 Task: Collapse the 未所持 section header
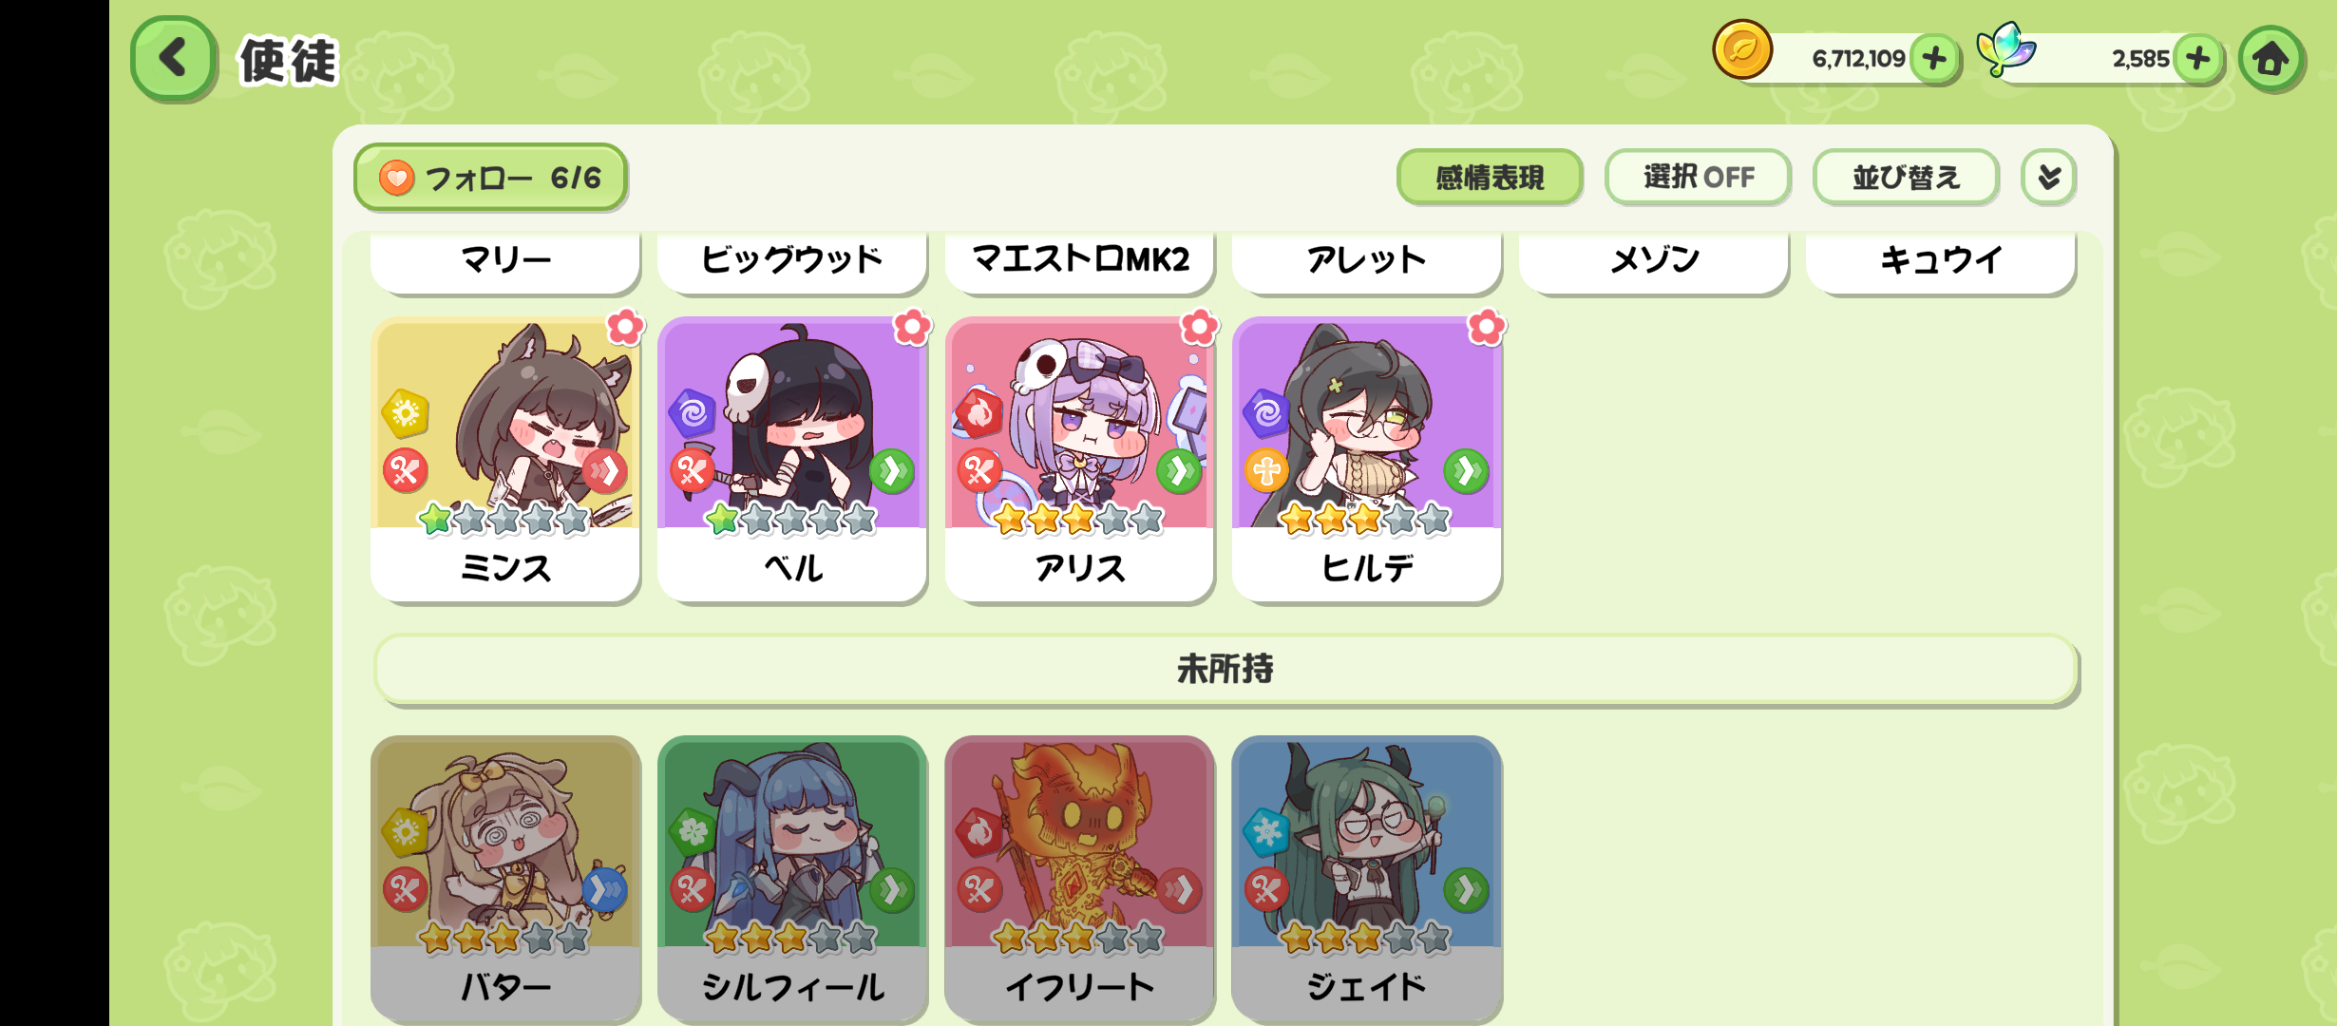[1226, 669]
